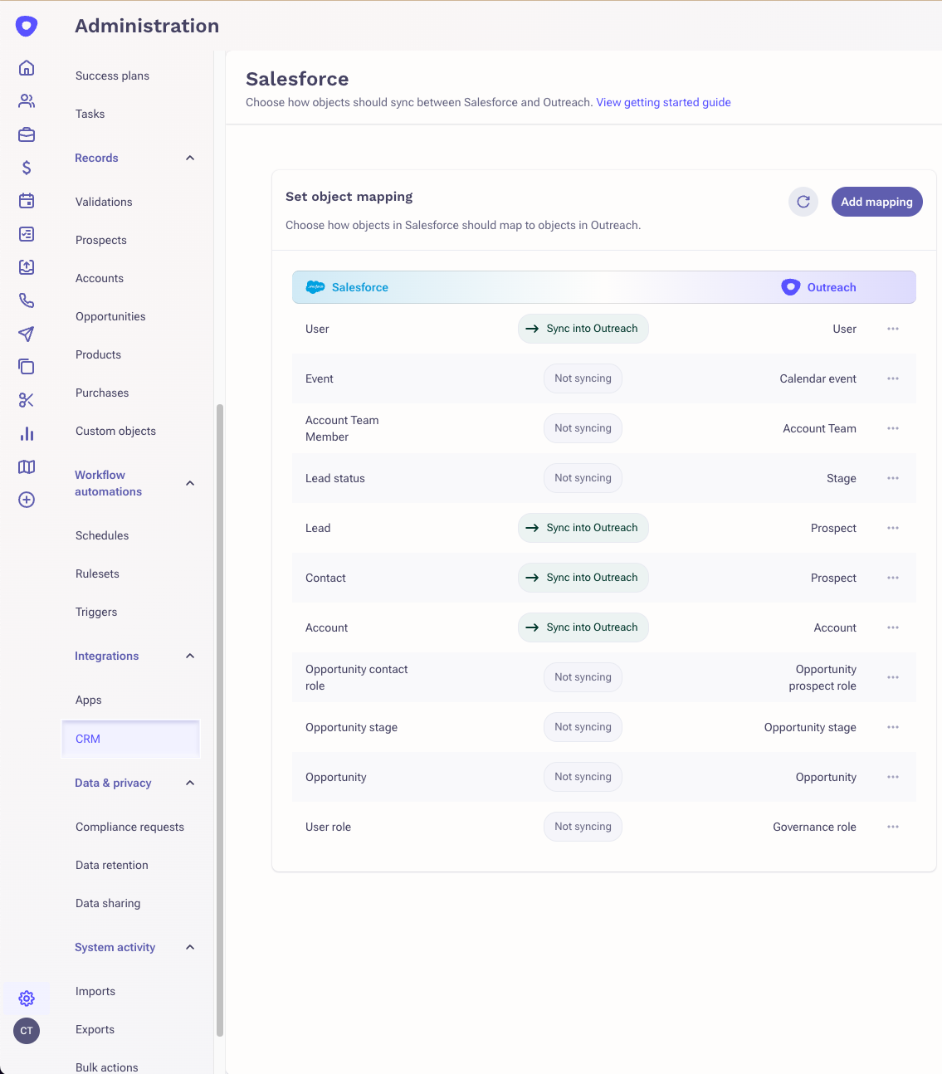The height and width of the screenshot is (1074, 942).
Task: Open the View getting started guide link
Action: pyautogui.click(x=663, y=102)
